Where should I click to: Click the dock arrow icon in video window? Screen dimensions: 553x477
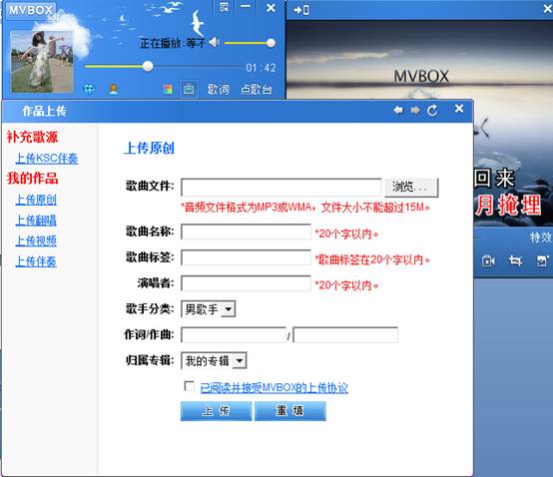click(301, 10)
